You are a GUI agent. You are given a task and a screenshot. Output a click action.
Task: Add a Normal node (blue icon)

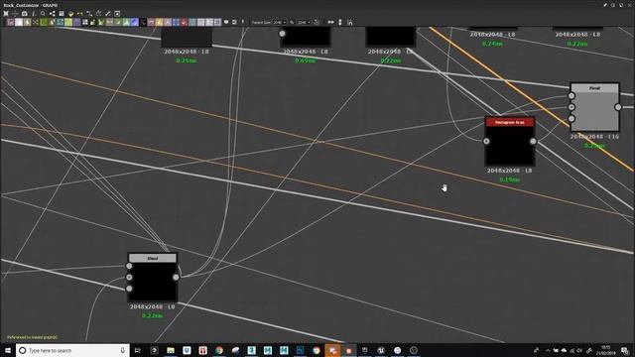[135, 22]
